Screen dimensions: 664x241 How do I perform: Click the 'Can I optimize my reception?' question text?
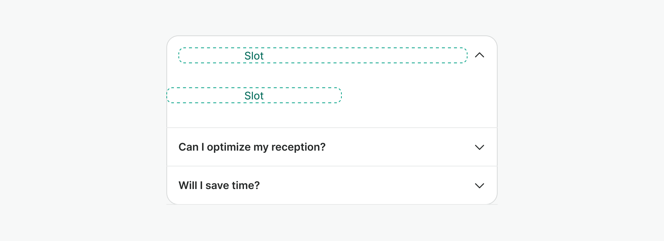(252, 147)
